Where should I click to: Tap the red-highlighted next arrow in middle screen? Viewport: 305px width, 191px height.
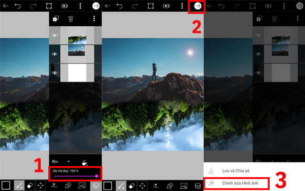[x=197, y=6]
